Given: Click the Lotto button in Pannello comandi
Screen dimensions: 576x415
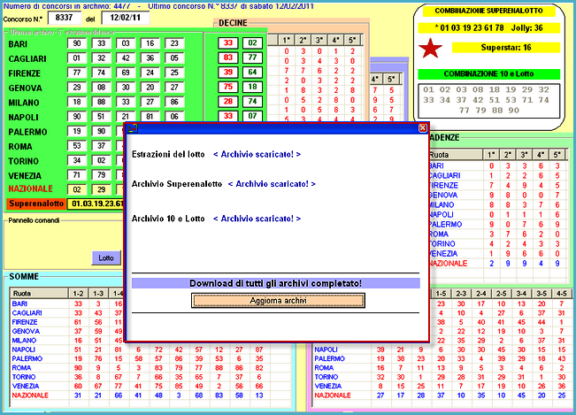Looking at the screenshot, I should [x=106, y=258].
